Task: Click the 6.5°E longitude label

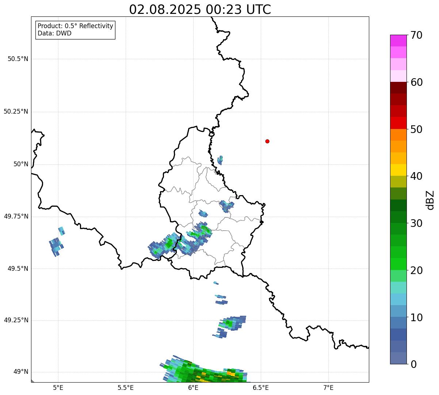Action: pyautogui.click(x=261, y=388)
